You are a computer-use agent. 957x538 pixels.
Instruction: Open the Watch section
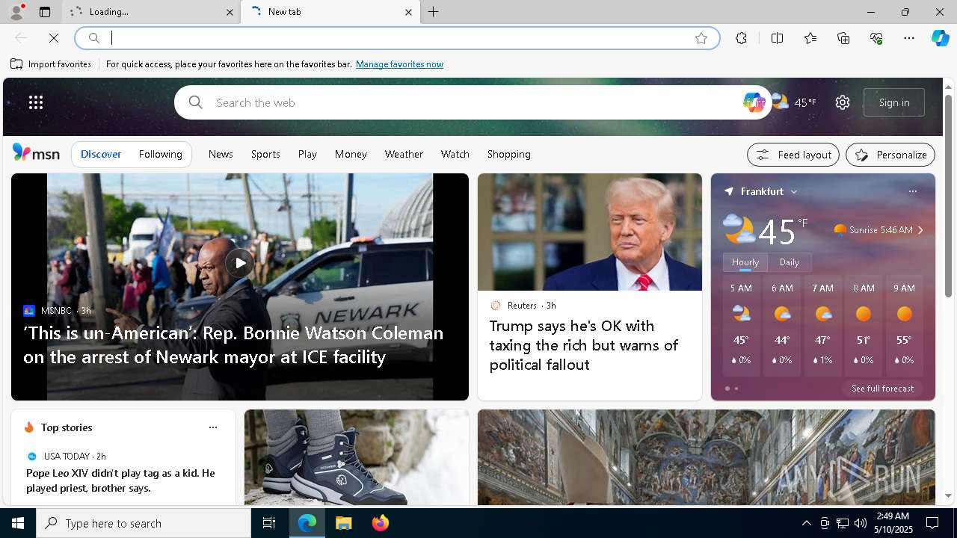(x=455, y=154)
